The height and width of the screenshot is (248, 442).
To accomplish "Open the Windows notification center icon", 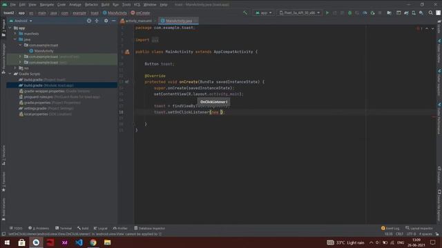I will [x=433, y=242].
